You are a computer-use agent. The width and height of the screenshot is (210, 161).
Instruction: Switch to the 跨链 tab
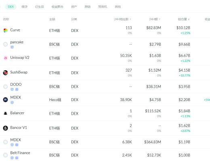[x=88, y=7]
